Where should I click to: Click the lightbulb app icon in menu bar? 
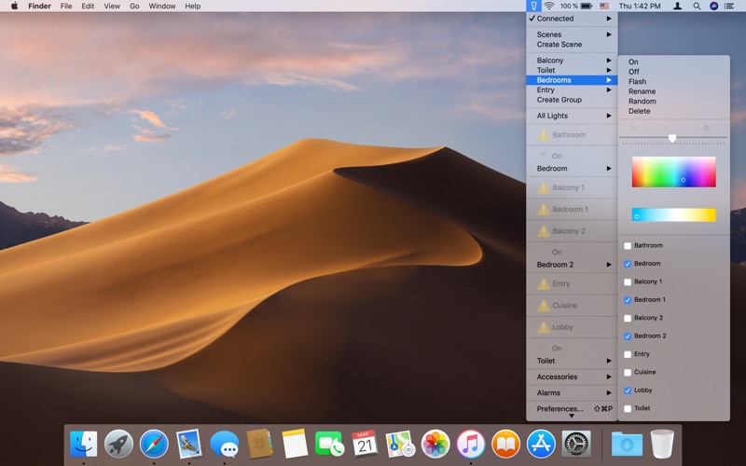pyautogui.click(x=533, y=6)
